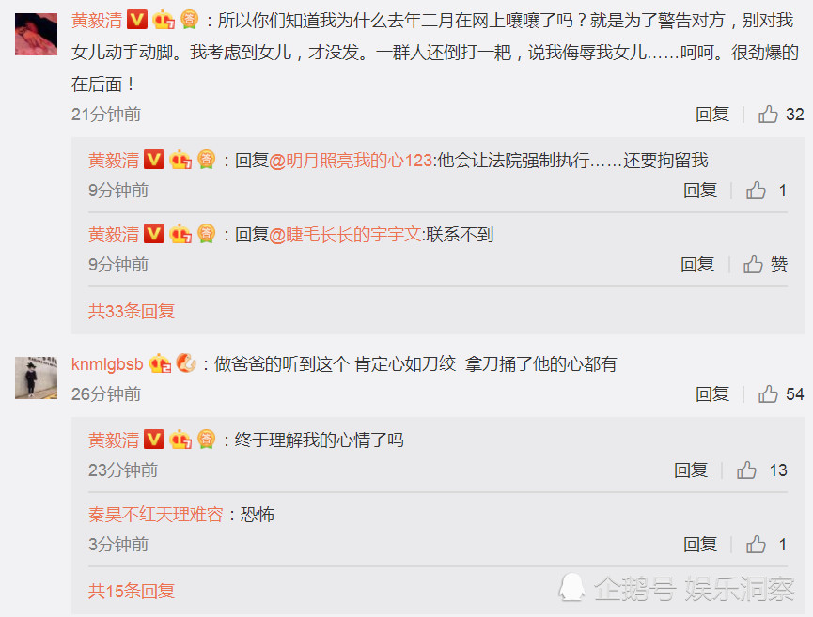Like the reply mentioning 明月照亮我的心123
Screen dimensions: 813x617
(756, 190)
